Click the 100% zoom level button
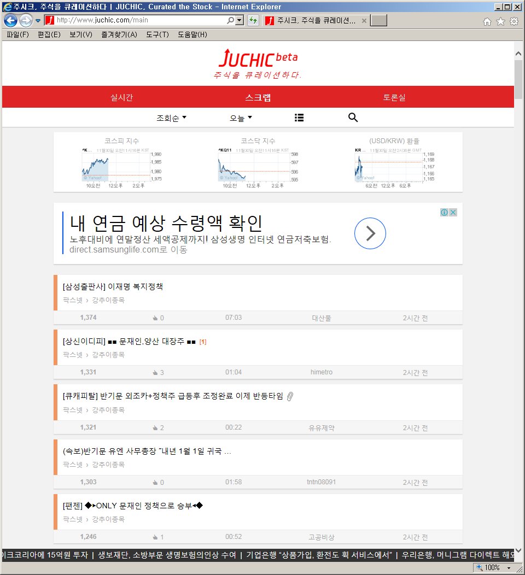This screenshot has width=525, height=575. (489, 567)
